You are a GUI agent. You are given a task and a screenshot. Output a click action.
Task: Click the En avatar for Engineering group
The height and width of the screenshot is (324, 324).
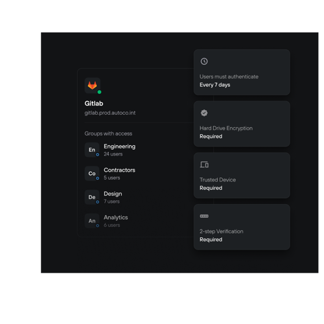(92, 150)
